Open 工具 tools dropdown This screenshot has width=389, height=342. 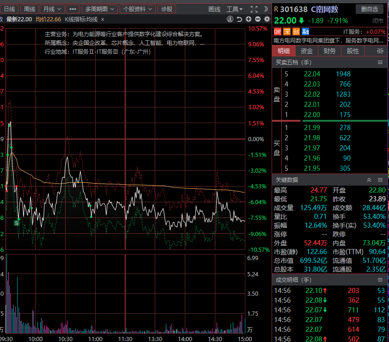(234, 9)
